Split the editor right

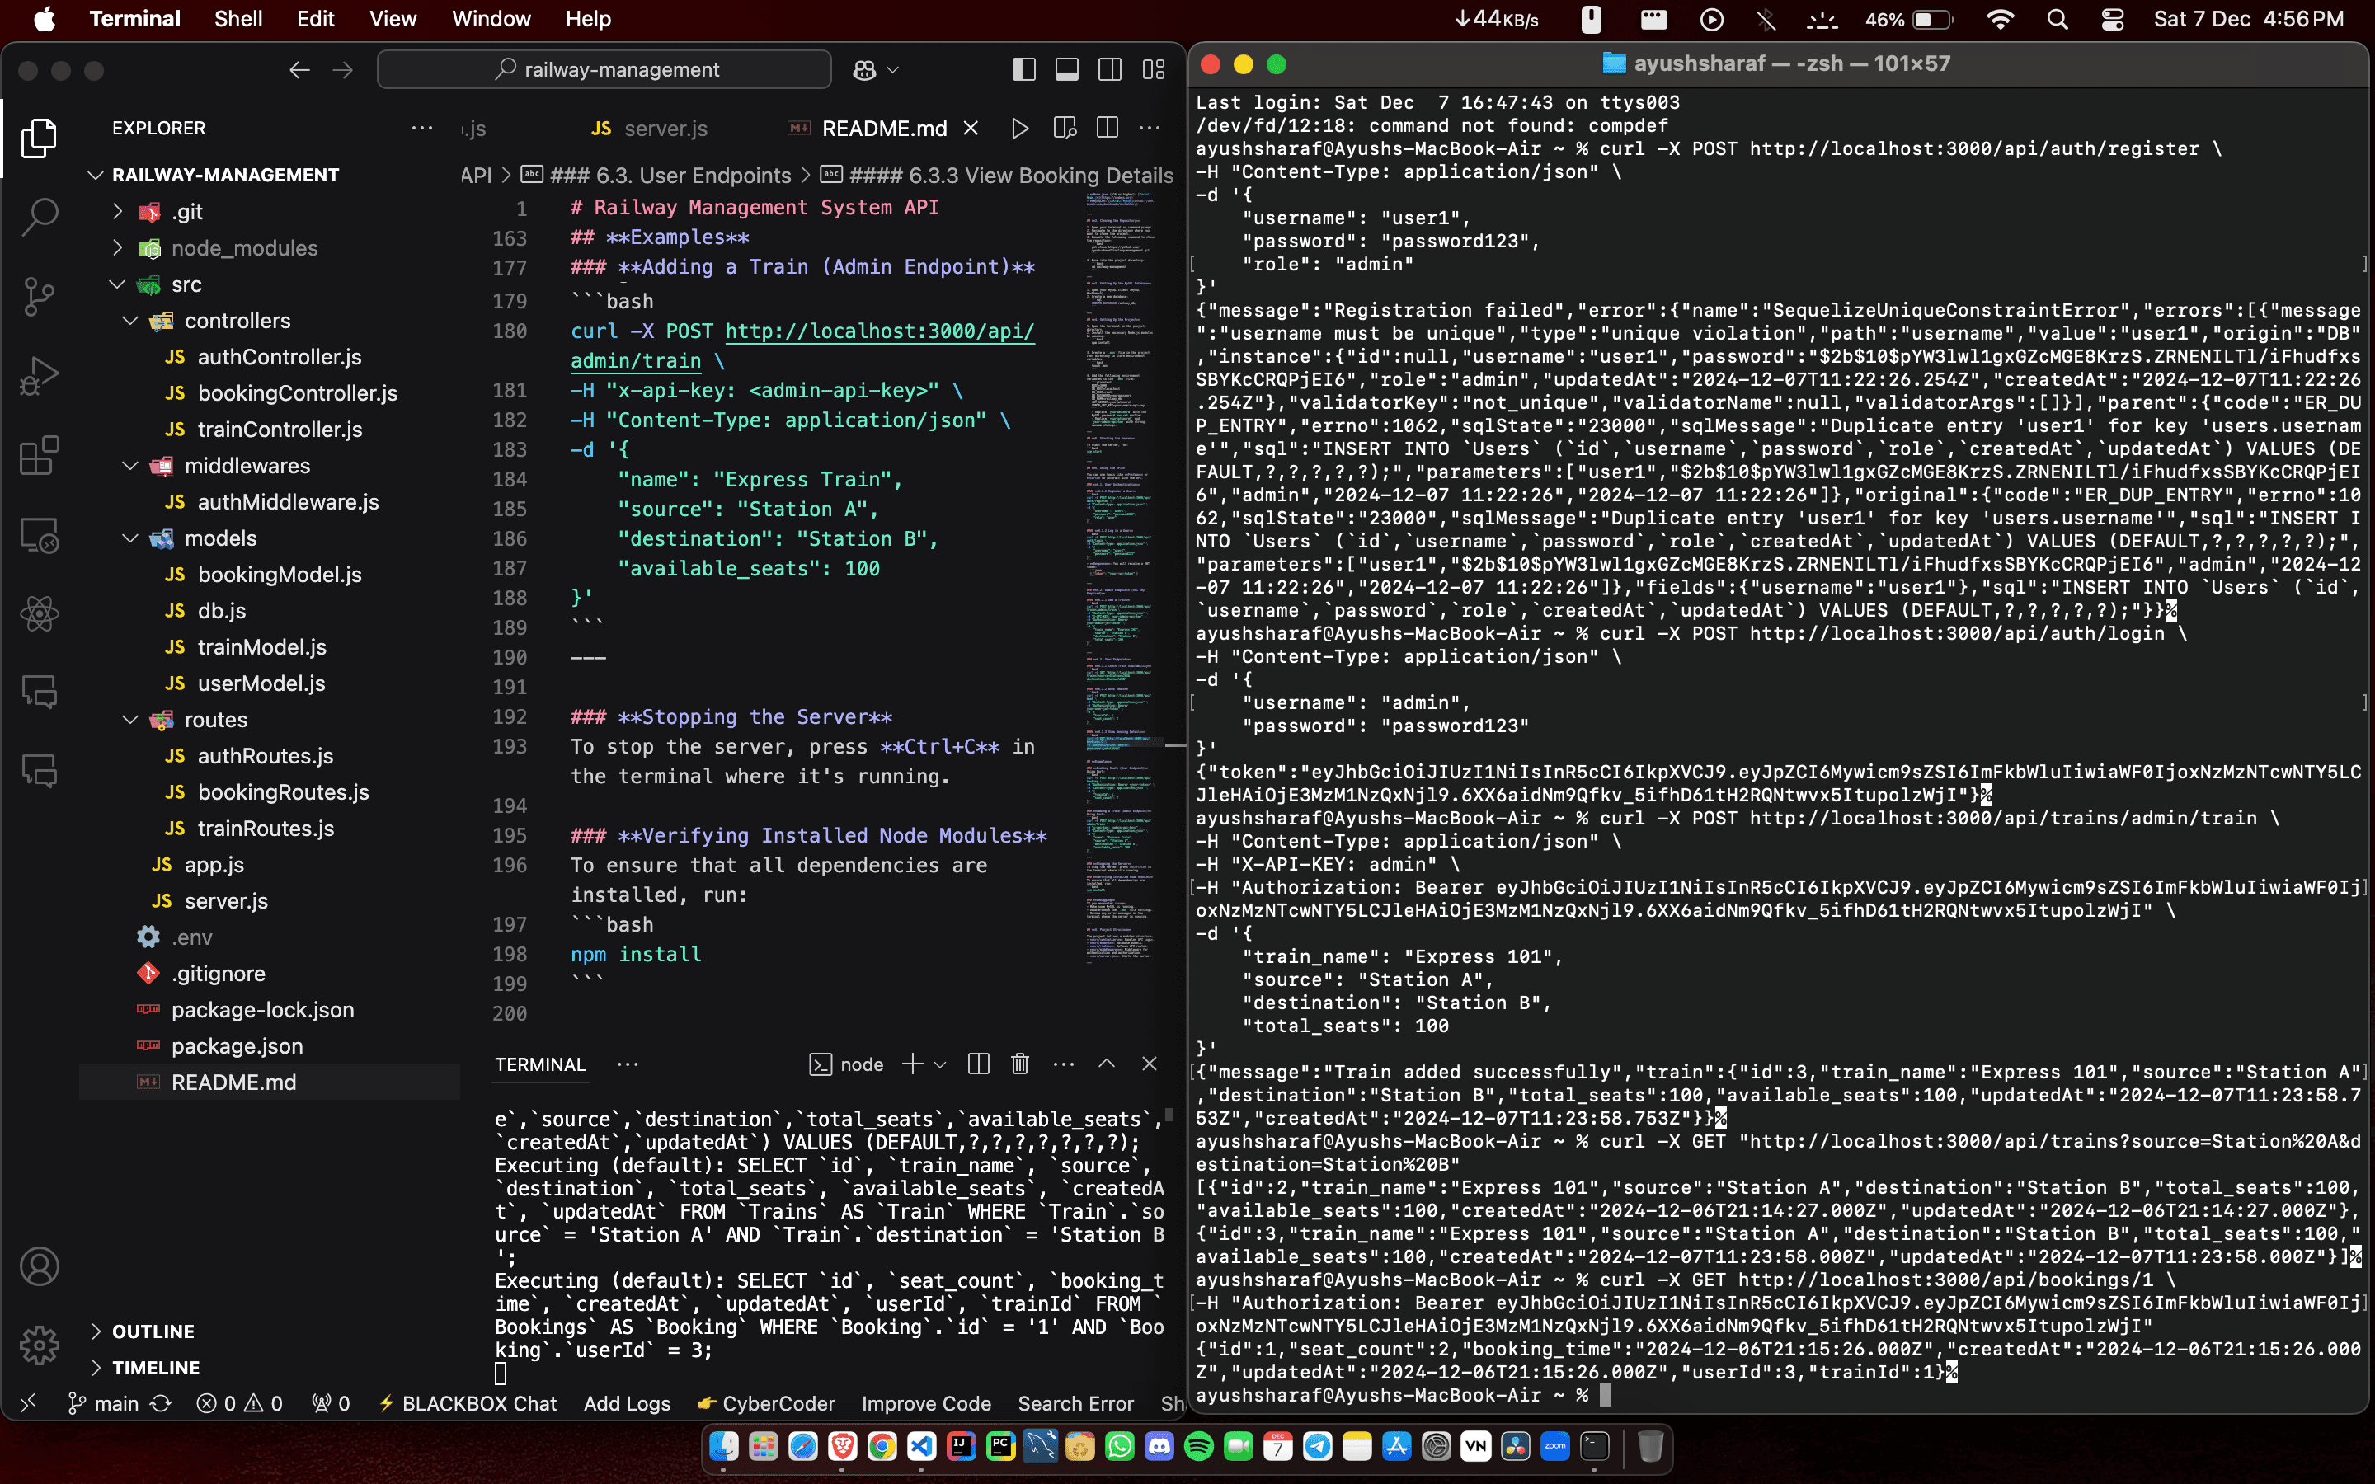click(1107, 129)
